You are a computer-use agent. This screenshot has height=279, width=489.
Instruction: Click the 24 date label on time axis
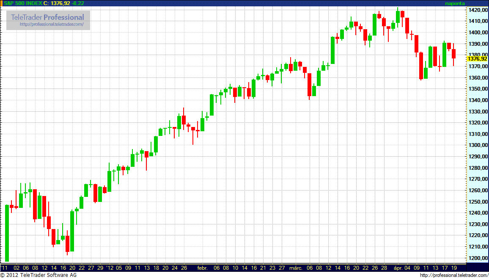[175, 268]
